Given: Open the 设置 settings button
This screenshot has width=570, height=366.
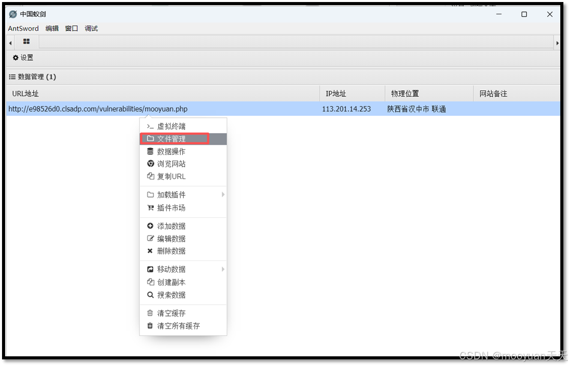Looking at the screenshot, I should click(x=23, y=58).
